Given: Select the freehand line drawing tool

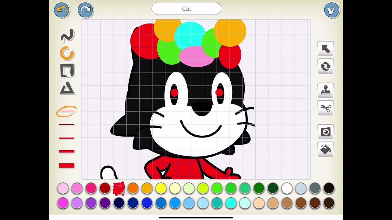Looking at the screenshot, I should click(x=67, y=35).
